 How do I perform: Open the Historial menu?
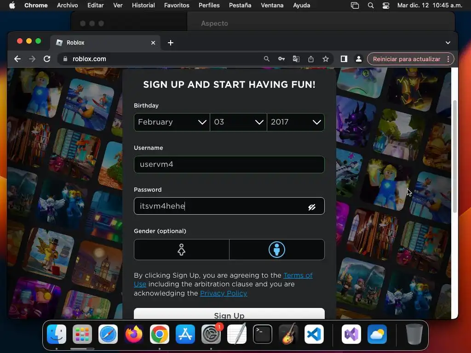click(x=144, y=5)
